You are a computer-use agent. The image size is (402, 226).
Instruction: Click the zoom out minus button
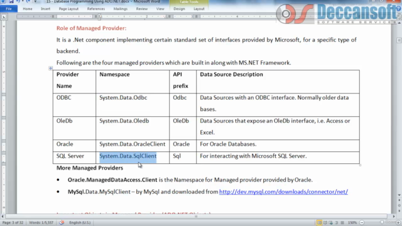point(362,222)
